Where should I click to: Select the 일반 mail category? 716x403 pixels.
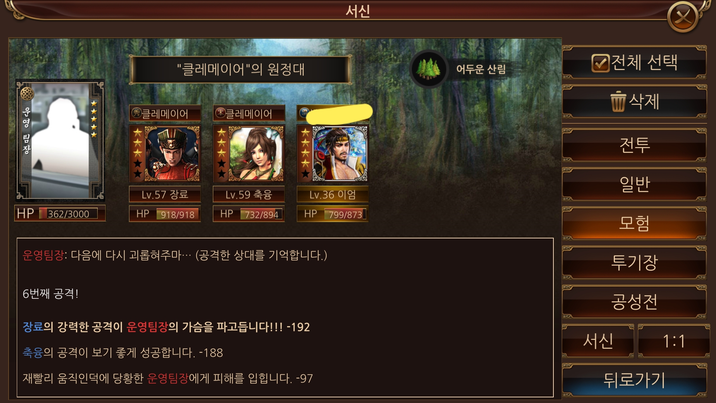tap(634, 184)
